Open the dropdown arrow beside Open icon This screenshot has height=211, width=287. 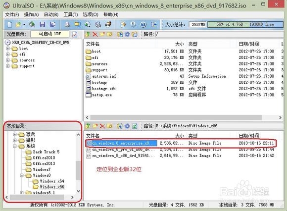coord(24,24)
